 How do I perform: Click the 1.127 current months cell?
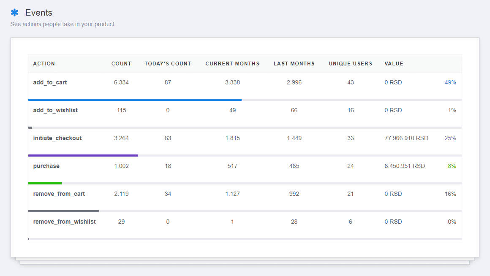click(232, 194)
